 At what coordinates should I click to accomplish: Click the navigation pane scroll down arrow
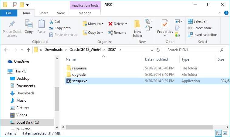click(x=57, y=127)
